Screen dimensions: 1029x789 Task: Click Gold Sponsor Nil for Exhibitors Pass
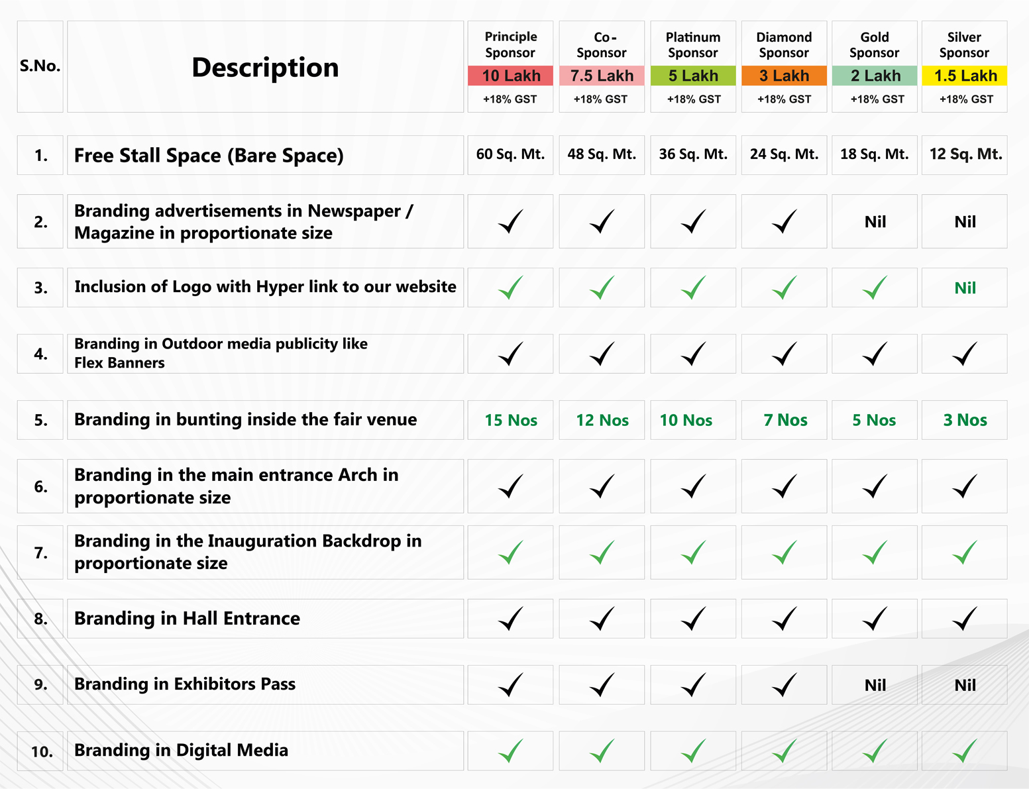pyautogui.click(x=875, y=685)
